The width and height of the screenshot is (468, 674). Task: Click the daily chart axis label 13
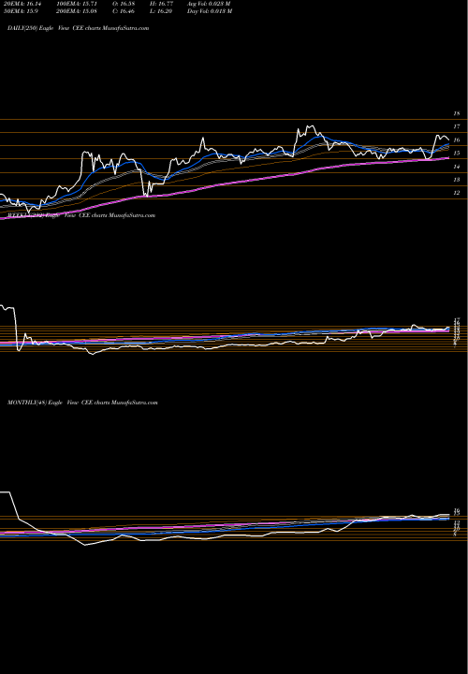pyautogui.click(x=457, y=180)
